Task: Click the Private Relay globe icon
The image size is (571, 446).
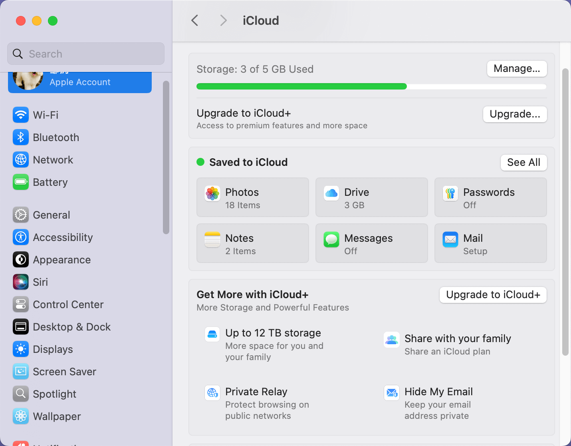Action: click(212, 393)
